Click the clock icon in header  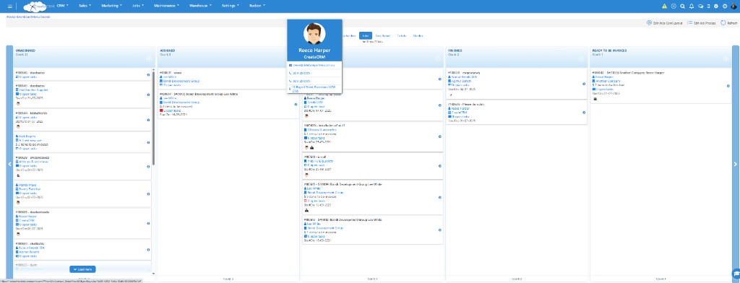click(x=725, y=6)
